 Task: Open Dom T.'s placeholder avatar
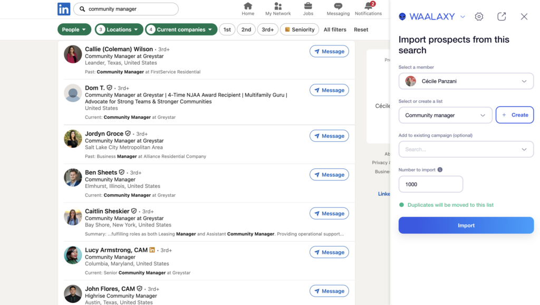(x=73, y=93)
